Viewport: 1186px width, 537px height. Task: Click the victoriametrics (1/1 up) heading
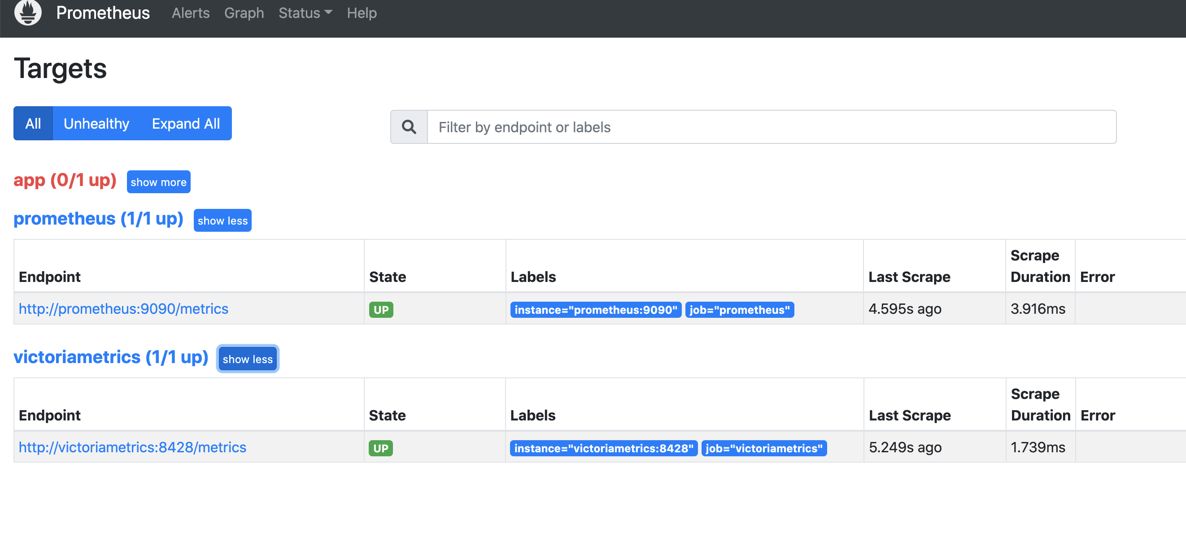point(111,357)
